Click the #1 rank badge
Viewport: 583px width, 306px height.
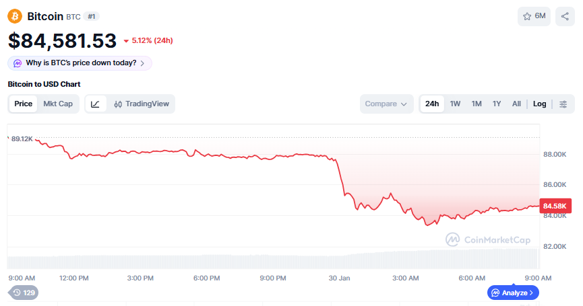(92, 16)
